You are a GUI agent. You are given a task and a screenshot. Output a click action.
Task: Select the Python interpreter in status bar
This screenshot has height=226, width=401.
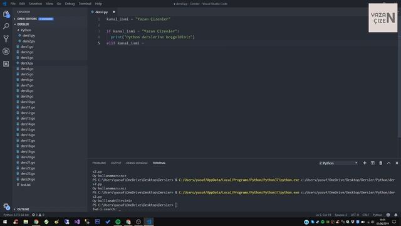click(16, 215)
